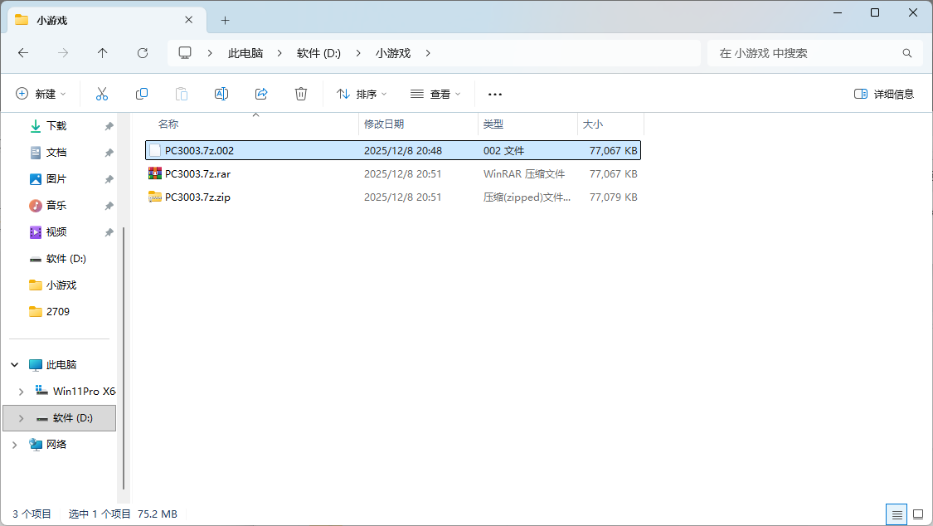
Task: Click the Copy icon in toolbar
Action: (x=142, y=94)
